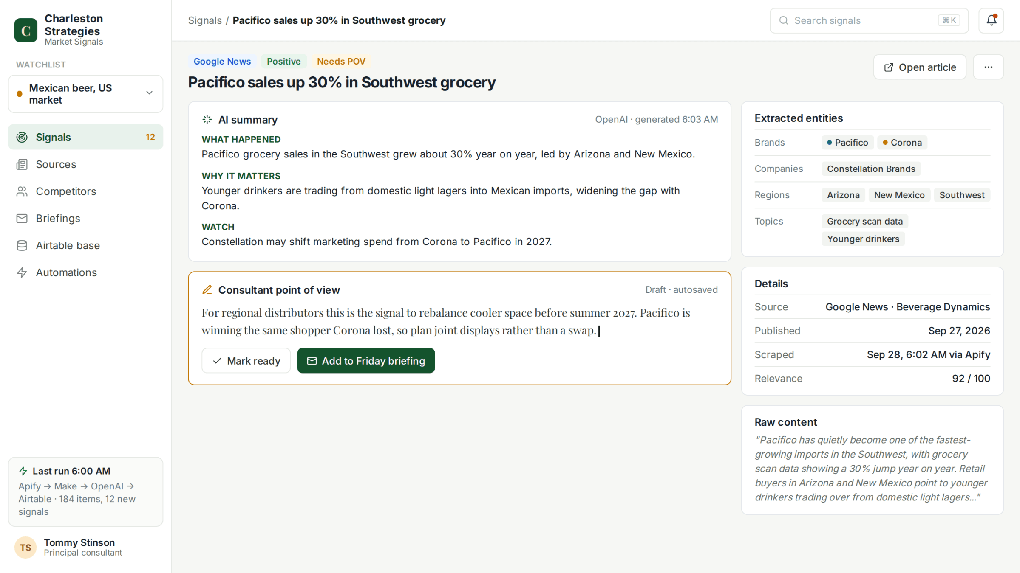Image resolution: width=1020 pixels, height=573 pixels.
Task: Click the Airtable base database icon
Action: coord(22,245)
